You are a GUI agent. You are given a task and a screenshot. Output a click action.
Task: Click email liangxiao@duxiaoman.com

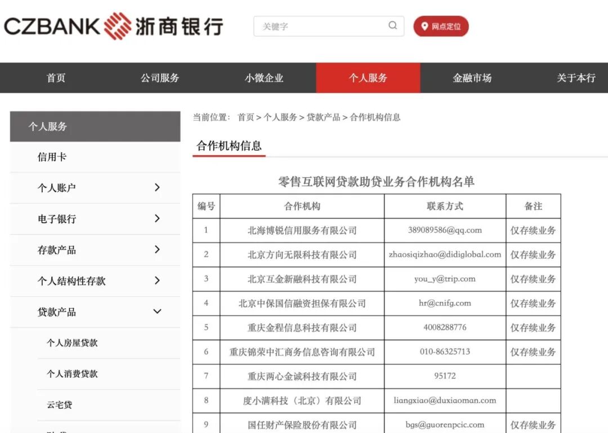pos(445,400)
